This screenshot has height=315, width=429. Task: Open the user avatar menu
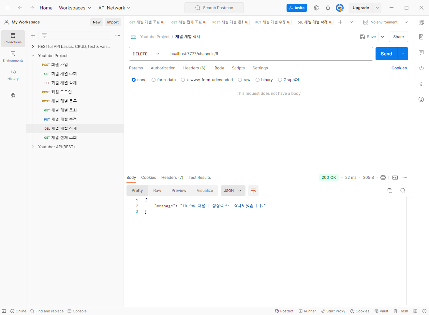pyautogui.click(x=340, y=8)
